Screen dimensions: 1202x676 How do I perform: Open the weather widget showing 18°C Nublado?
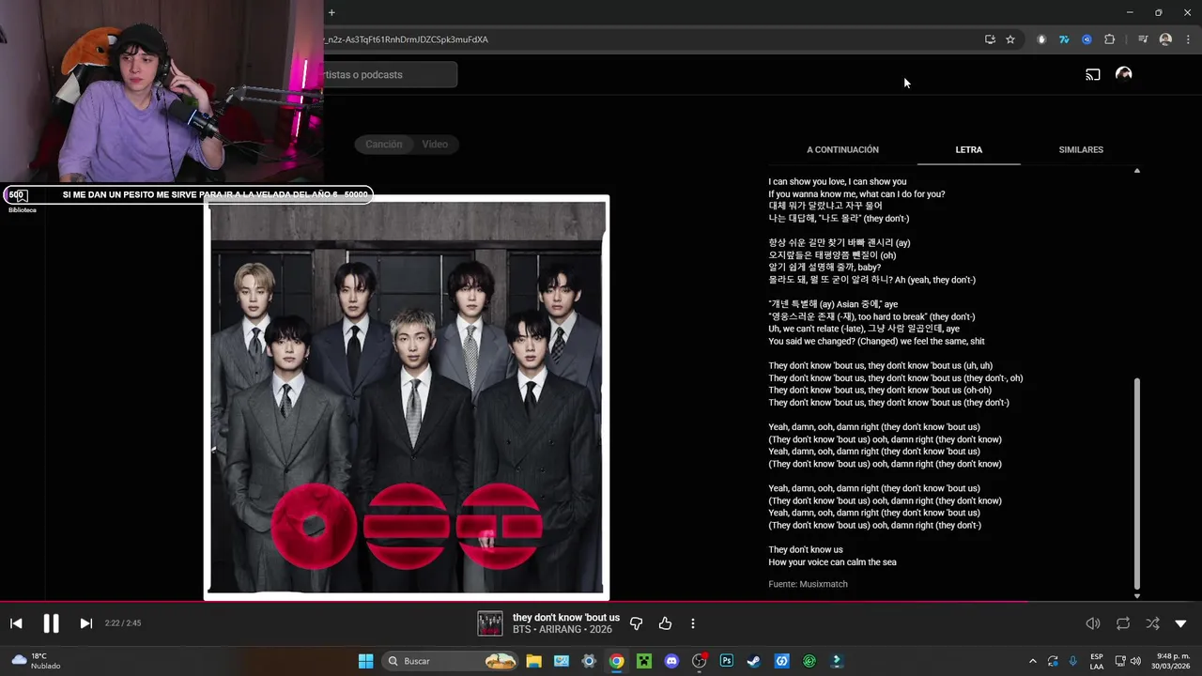34,661
